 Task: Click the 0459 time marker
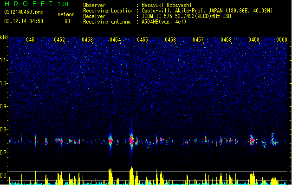pos(254,40)
